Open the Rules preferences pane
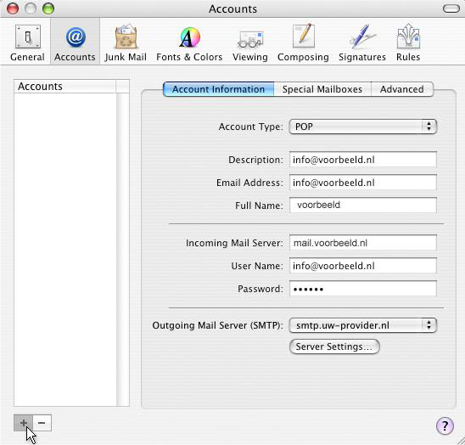Image resolution: width=465 pixels, height=445 pixels. pos(408,43)
